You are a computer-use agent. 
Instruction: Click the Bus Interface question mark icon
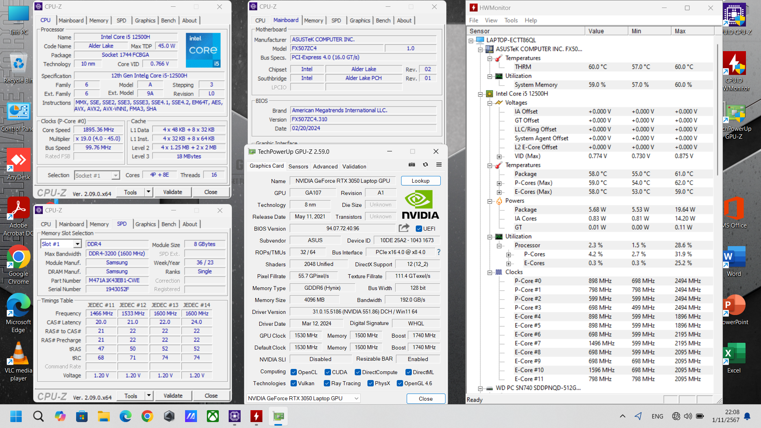(439, 252)
